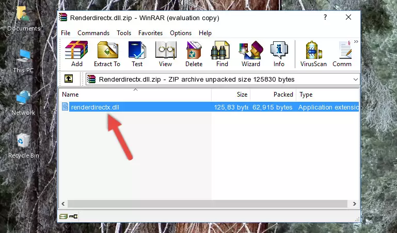Click the Add toolbar icon
Viewport: 397px width, 233px height.
tap(76, 54)
